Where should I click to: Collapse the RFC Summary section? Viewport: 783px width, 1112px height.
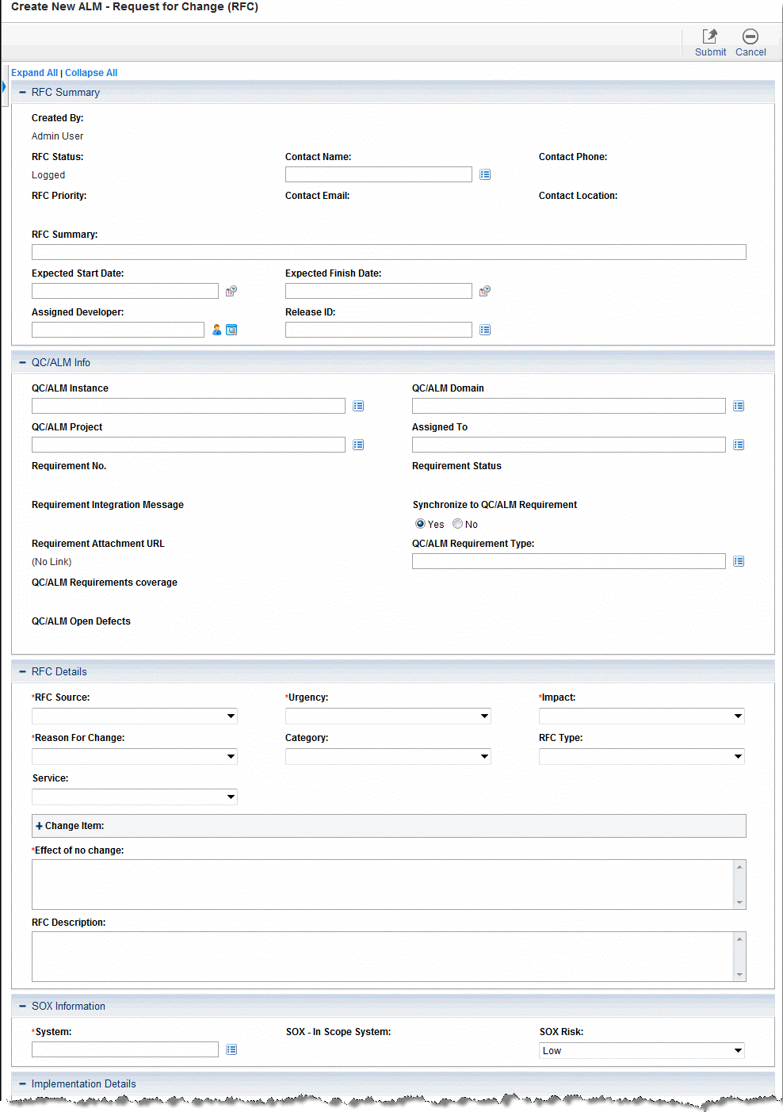point(22,93)
